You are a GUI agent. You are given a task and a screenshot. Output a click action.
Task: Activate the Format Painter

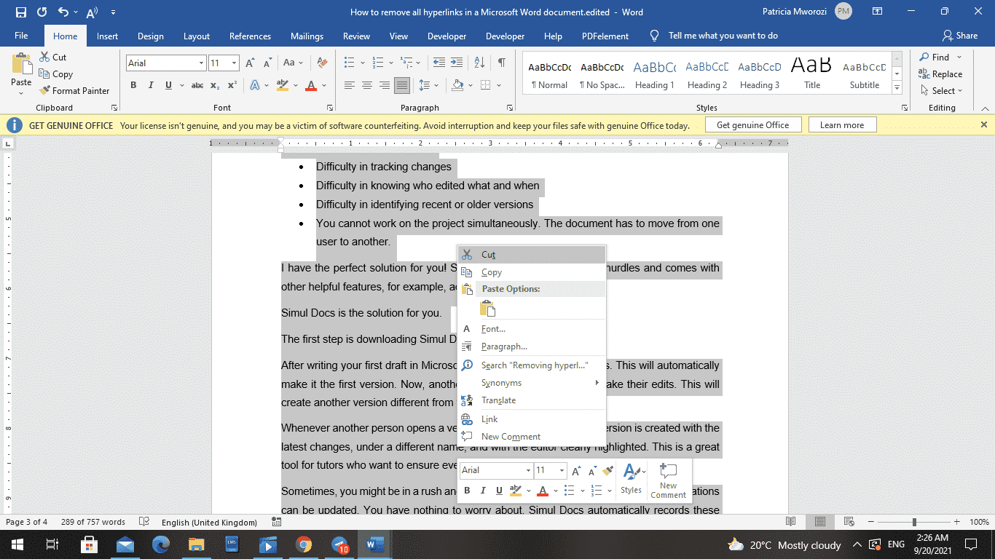[x=76, y=90]
